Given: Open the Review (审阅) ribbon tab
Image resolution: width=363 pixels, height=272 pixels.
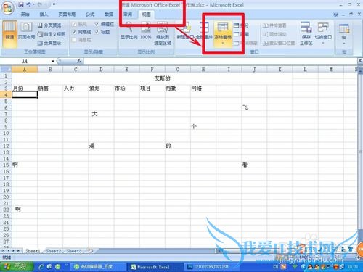Looking at the screenshot, I should (128, 15).
